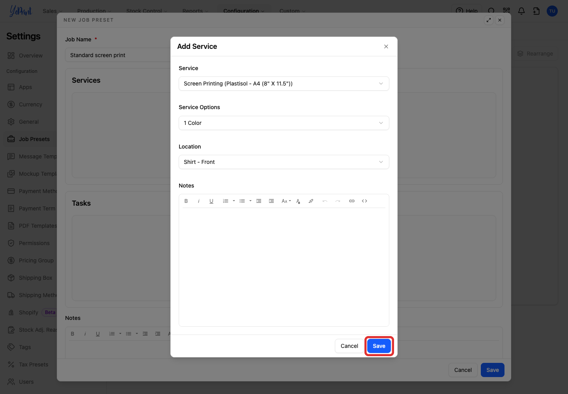Insert bulleted list in Add Service notes

242,201
